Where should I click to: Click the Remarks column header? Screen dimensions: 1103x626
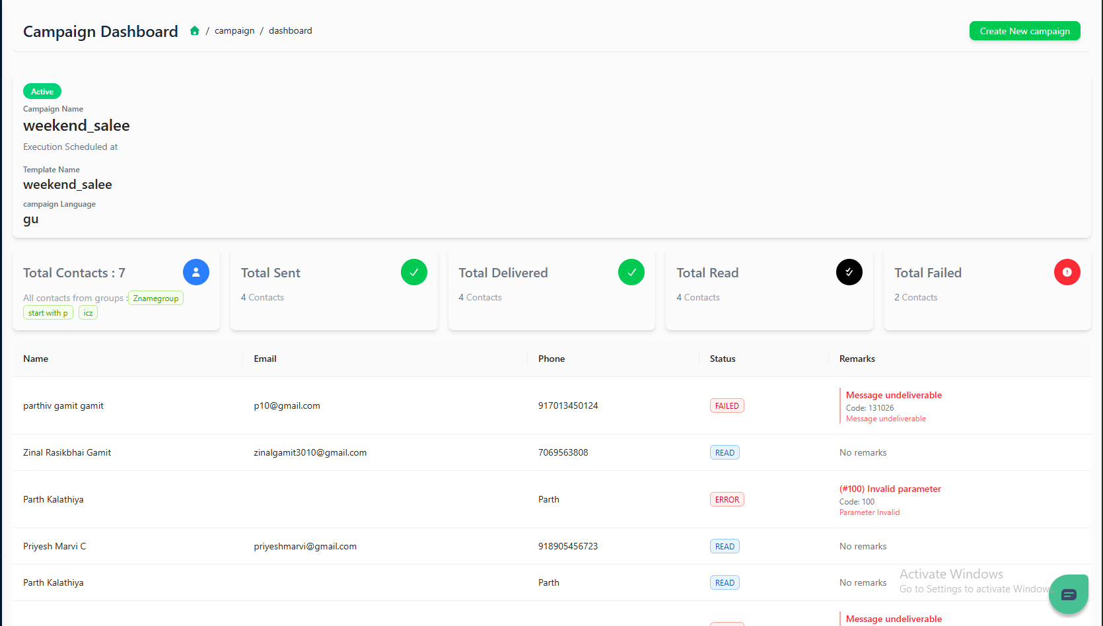857,359
